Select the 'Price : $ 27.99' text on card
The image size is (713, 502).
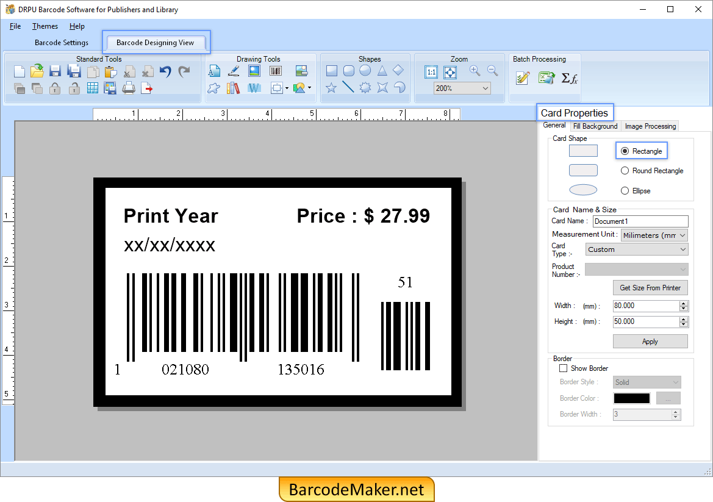pos(364,216)
